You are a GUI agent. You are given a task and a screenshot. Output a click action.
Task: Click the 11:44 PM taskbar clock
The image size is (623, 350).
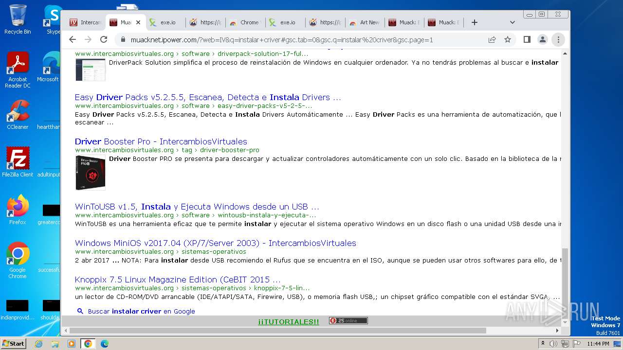(598, 344)
